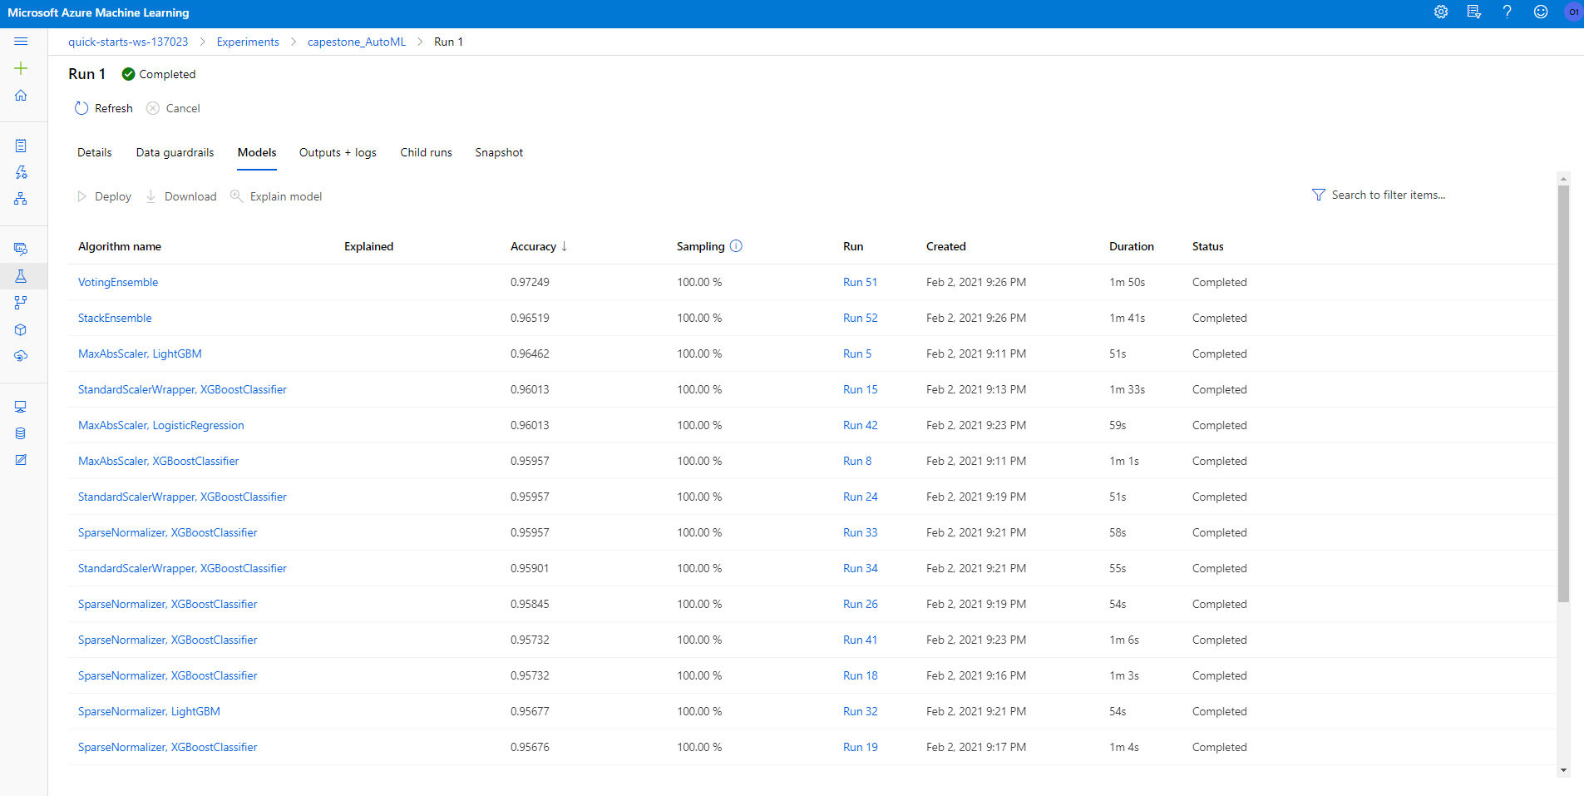
Task: Open the Snapshot tab
Action: point(499,152)
